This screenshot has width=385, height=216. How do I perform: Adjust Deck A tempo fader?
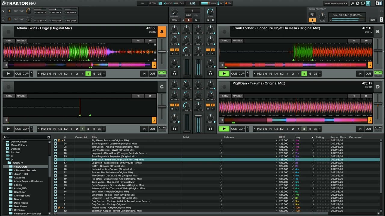tap(162, 52)
